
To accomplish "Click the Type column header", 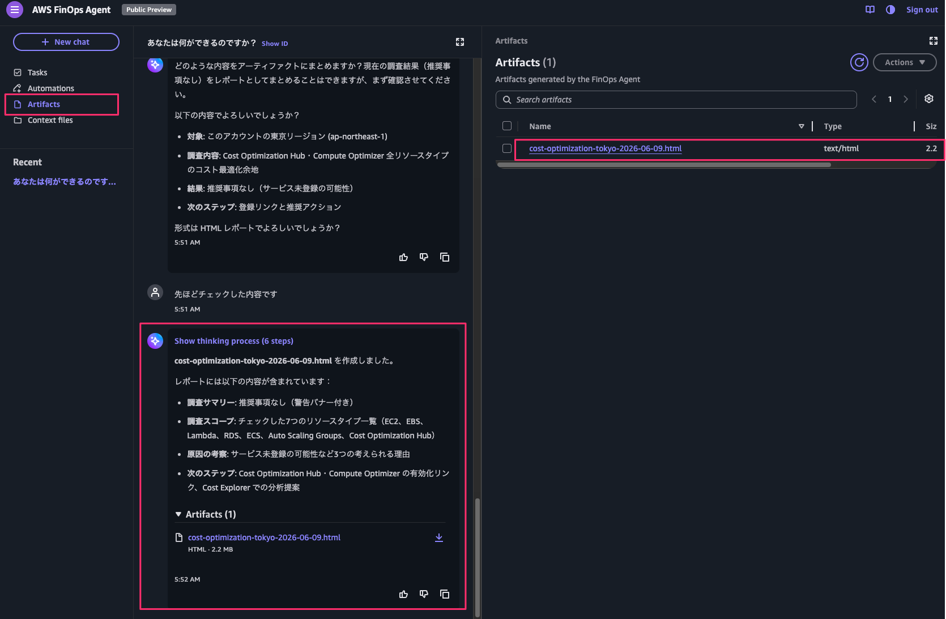I will (x=833, y=126).
